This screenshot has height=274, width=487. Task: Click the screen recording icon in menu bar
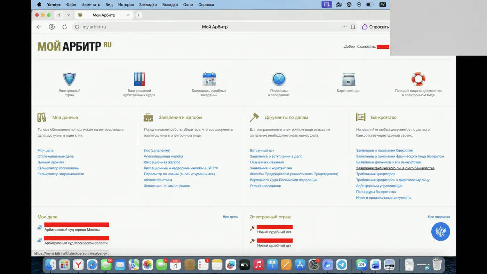tap(327, 5)
